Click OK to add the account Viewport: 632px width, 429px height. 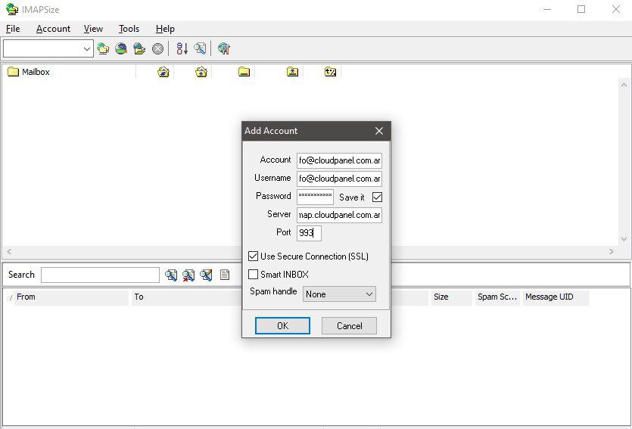click(282, 326)
